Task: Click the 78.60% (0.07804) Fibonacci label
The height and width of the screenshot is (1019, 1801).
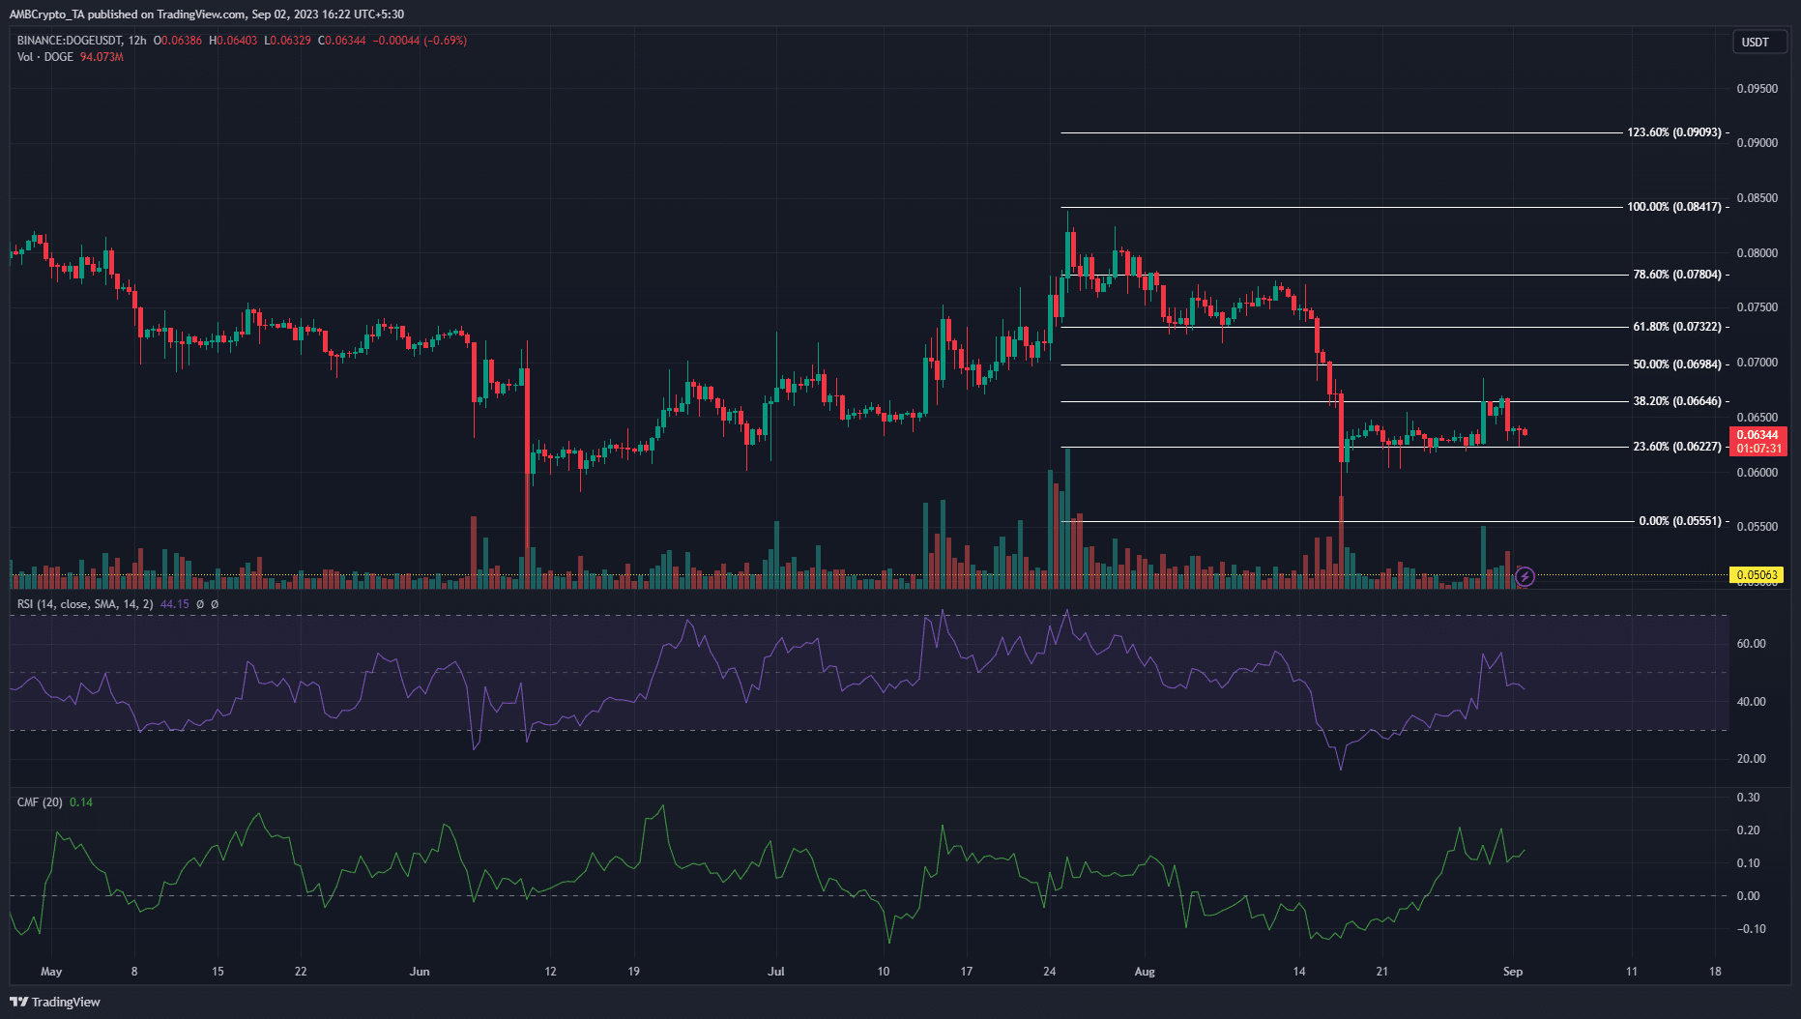Action: point(1677,275)
